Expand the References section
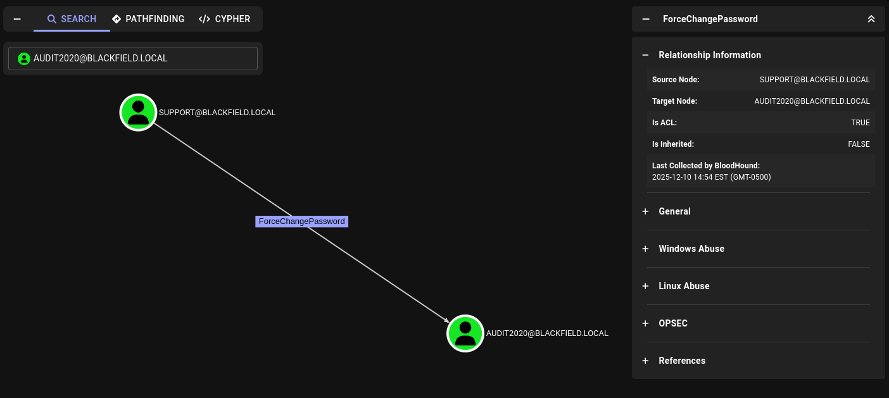The height and width of the screenshot is (398, 889). tap(646, 361)
